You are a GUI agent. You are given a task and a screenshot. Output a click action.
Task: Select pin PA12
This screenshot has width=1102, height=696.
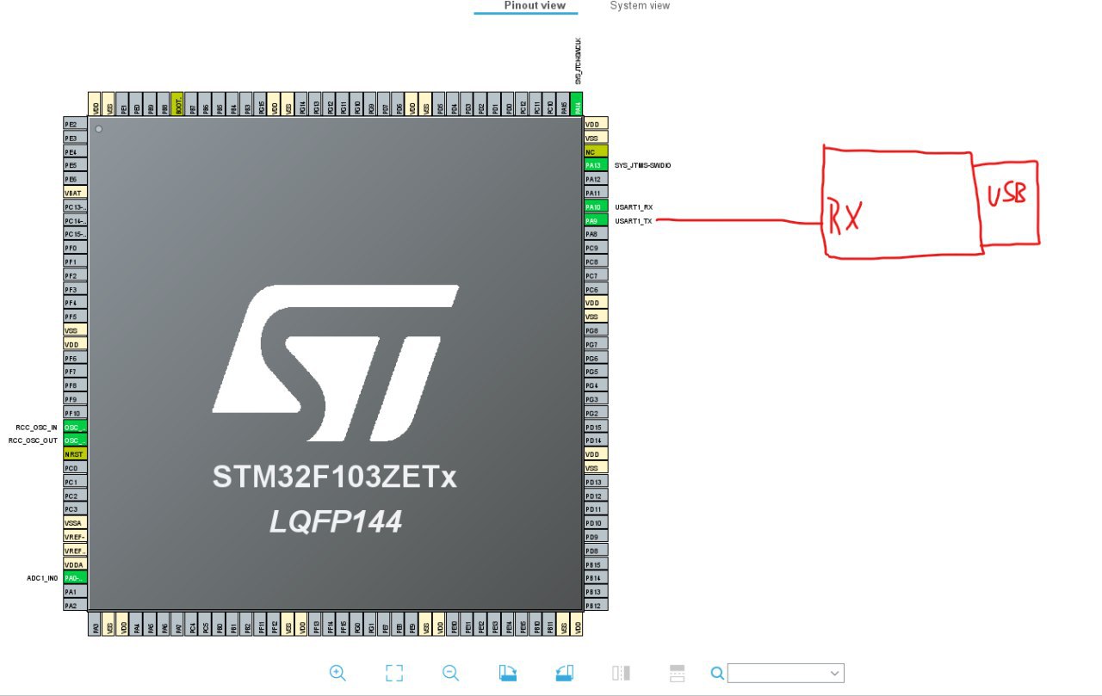pos(596,179)
